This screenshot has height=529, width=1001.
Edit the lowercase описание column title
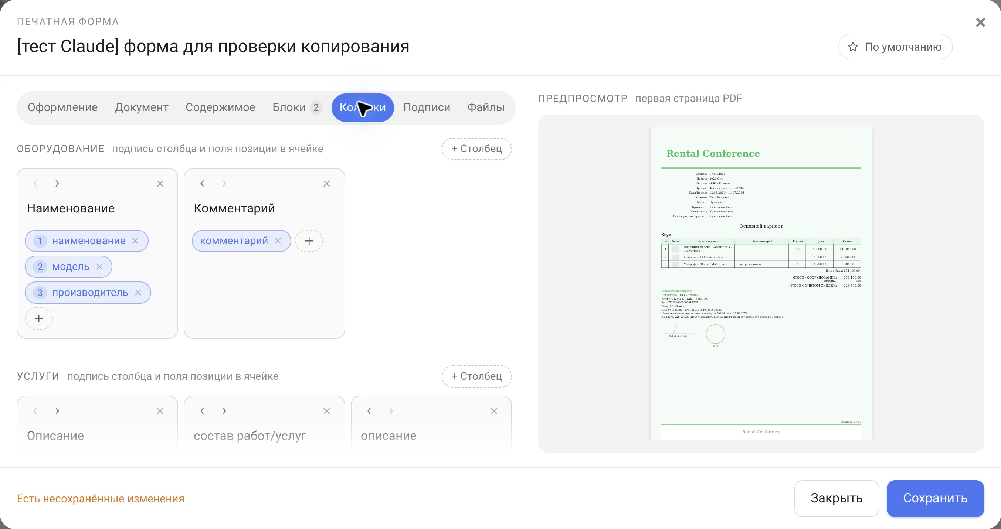431,436
